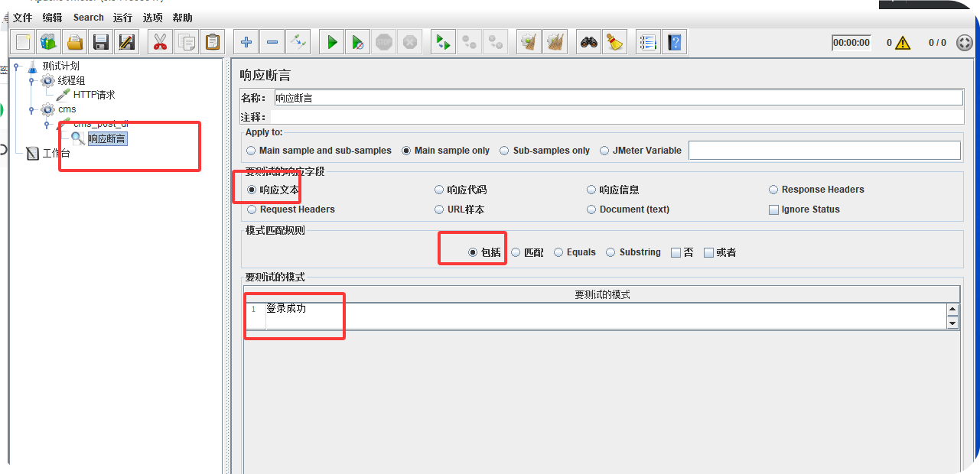Image resolution: width=980 pixels, height=474 pixels.
Task: Select 工作台 in the tree
Action: pos(56,153)
